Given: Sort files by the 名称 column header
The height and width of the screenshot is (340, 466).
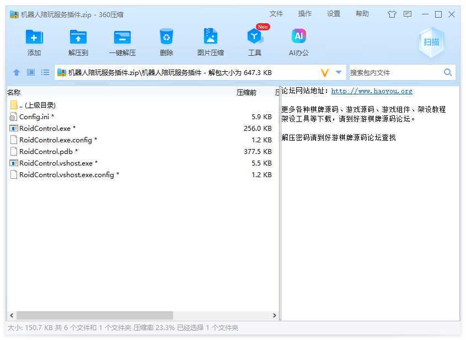Looking at the screenshot, I should pyautogui.click(x=14, y=92).
